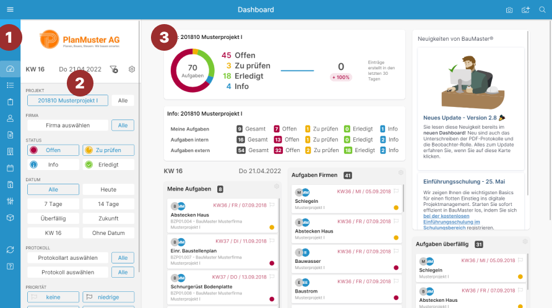Open gear settings on Meine Aufgaben card
This screenshot has height=308, width=552.
tap(277, 186)
